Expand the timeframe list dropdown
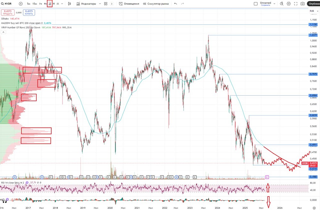This screenshot has height=210, width=320. tap(62, 4)
